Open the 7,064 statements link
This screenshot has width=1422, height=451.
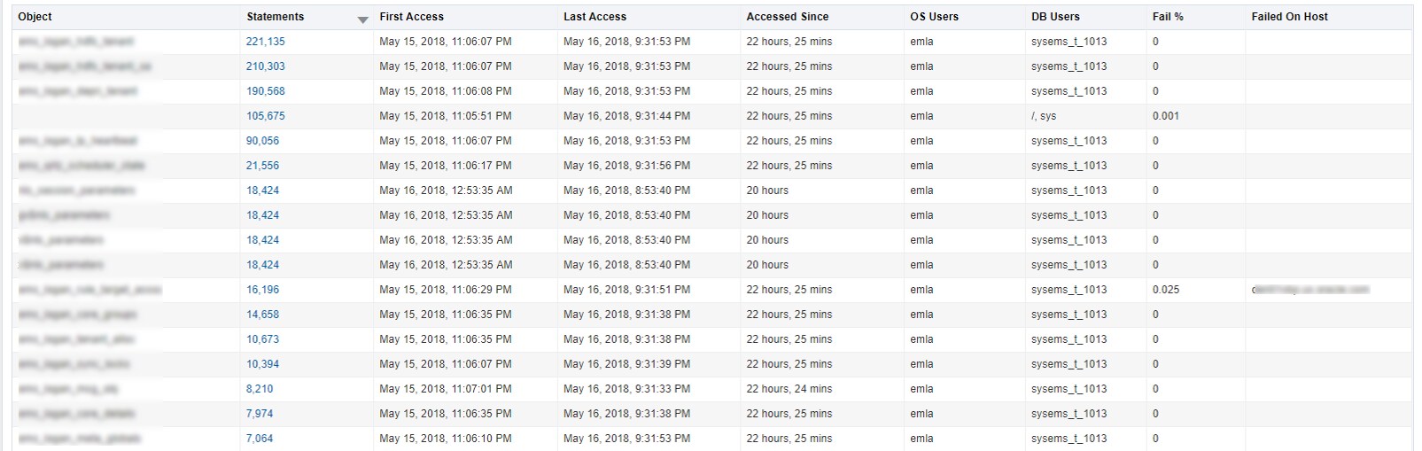point(260,439)
